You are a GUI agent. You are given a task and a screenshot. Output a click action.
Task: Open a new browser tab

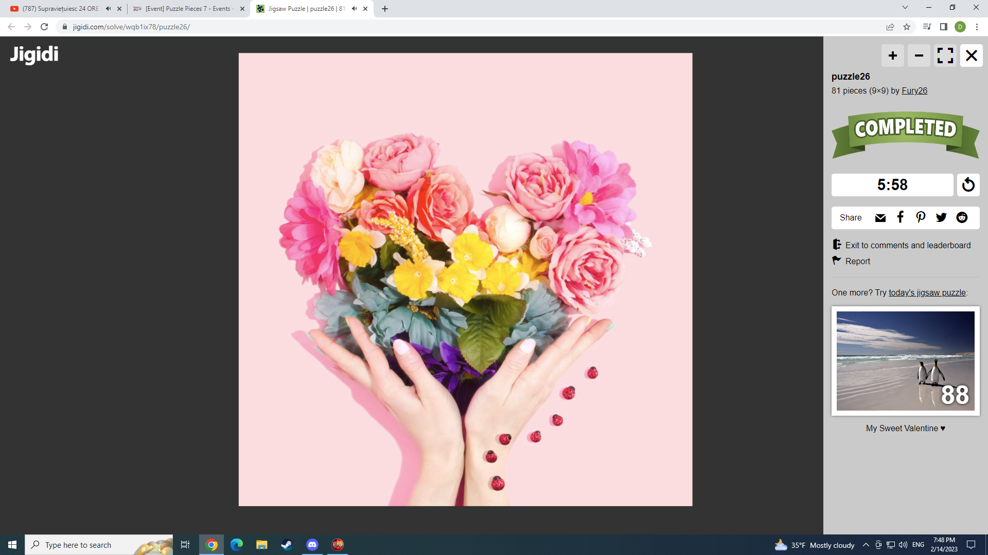click(385, 9)
